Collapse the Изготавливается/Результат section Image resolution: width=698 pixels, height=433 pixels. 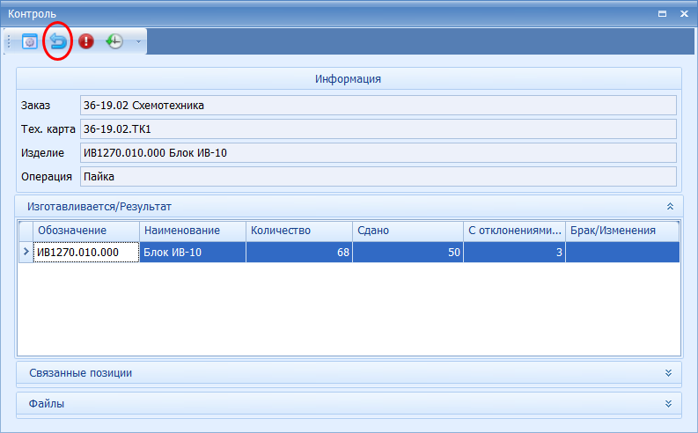pos(670,206)
